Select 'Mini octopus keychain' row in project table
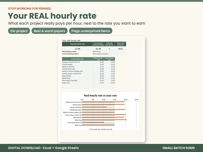Screen dimensions: 203x152 [x=88, y=80]
